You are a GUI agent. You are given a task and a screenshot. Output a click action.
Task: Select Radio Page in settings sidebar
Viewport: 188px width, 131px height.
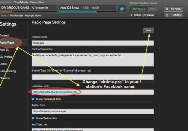(7, 42)
